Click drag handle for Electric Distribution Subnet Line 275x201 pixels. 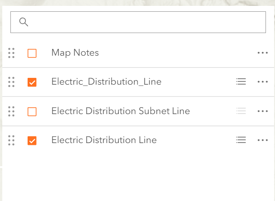[12, 111]
